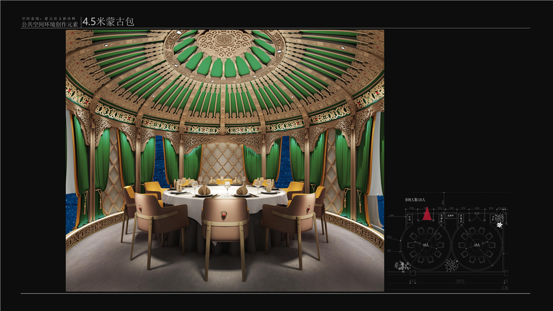Select the plant symbol at plan's bottom-left

[x=401, y=267]
